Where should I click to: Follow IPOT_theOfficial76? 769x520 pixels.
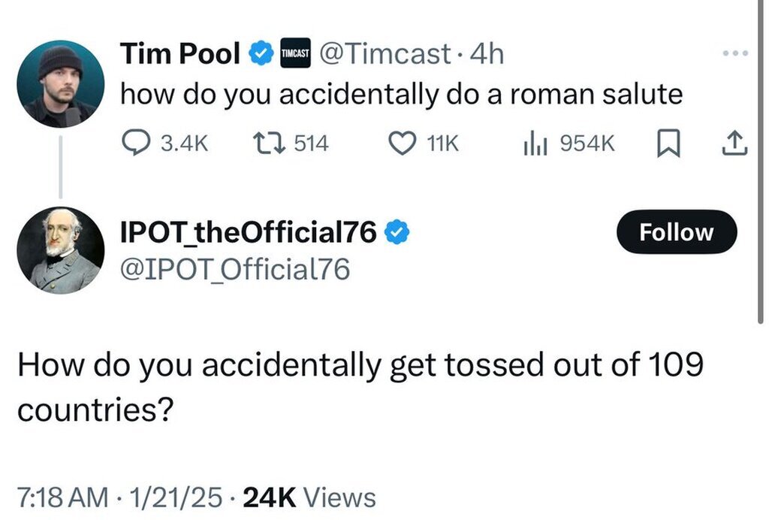tap(676, 232)
